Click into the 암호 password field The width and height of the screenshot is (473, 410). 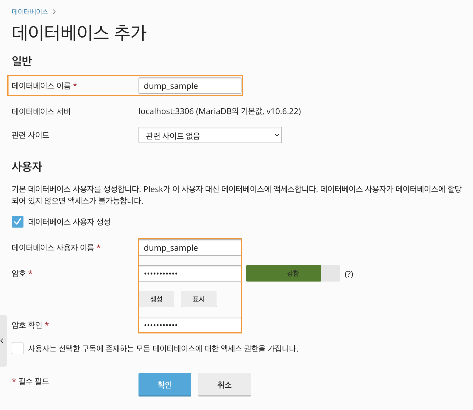click(190, 274)
